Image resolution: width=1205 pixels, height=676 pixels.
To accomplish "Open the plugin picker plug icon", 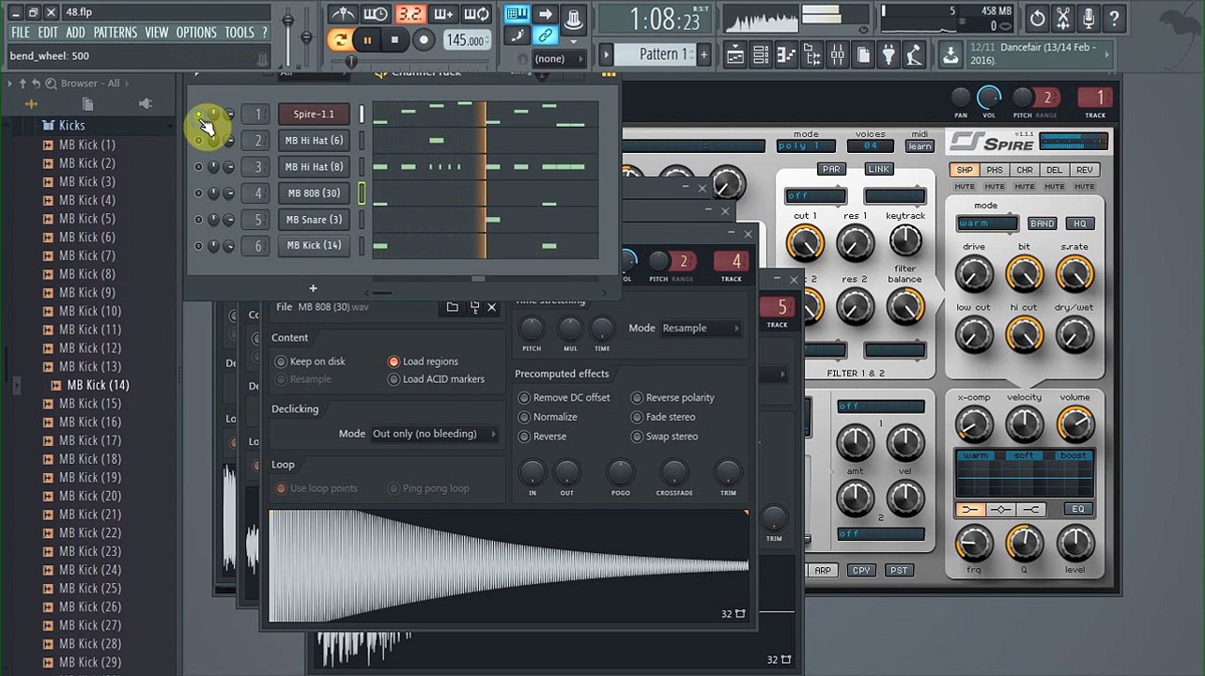I will pyautogui.click(x=888, y=55).
